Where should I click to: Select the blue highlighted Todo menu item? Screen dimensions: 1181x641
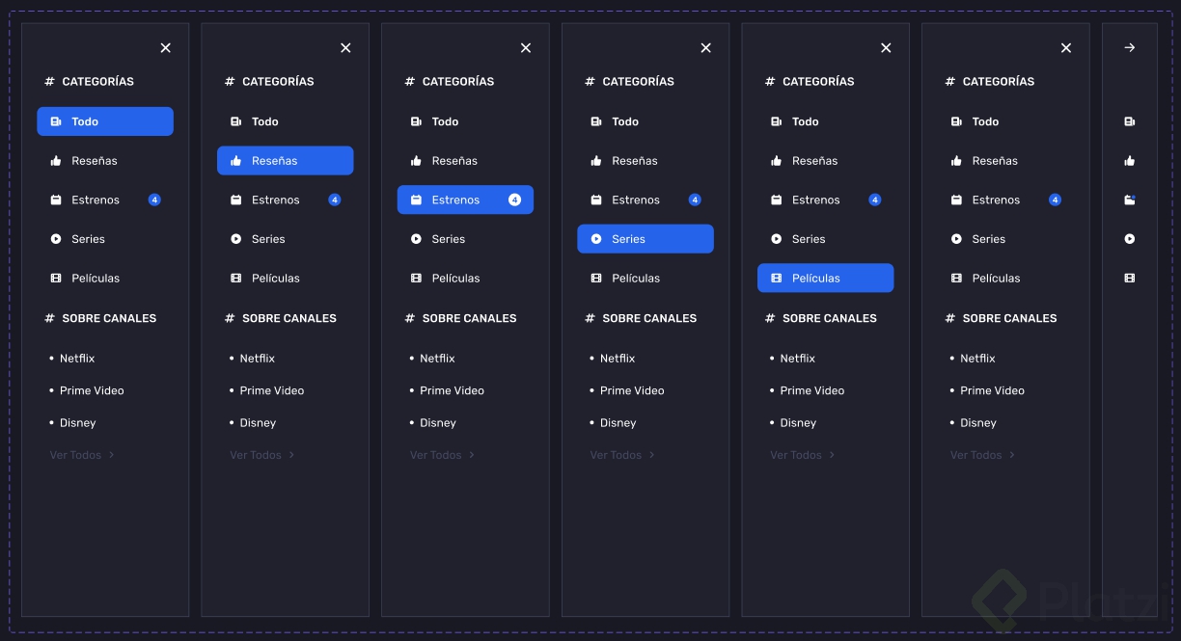pos(105,121)
